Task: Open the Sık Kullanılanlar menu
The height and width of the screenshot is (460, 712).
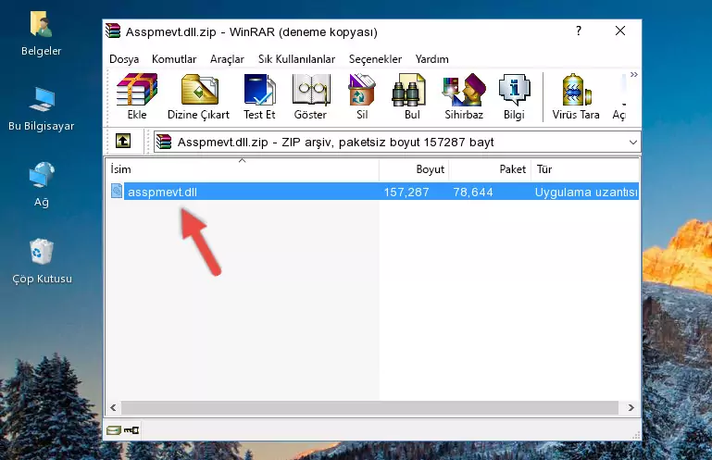Action: (296, 59)
